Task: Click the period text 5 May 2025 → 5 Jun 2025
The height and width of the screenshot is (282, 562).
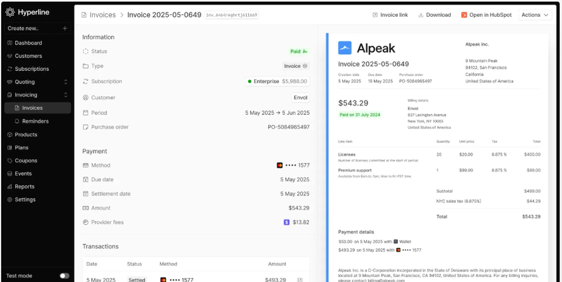Action: pyautogui.click(x=278, y=112)
